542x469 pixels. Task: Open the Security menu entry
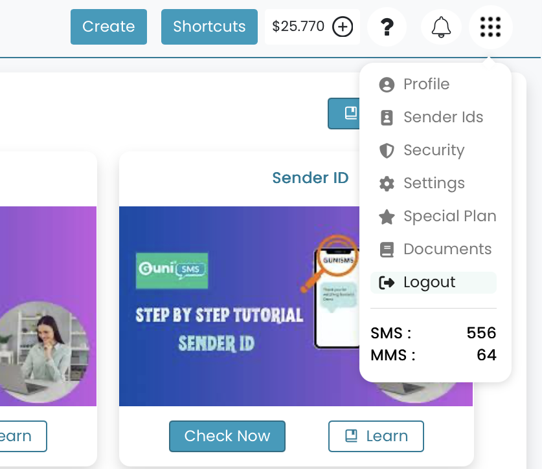coord(433,151)
